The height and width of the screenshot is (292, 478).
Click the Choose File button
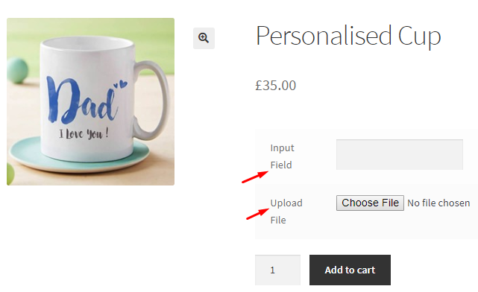pyautogui.click(x=370, y=203)
